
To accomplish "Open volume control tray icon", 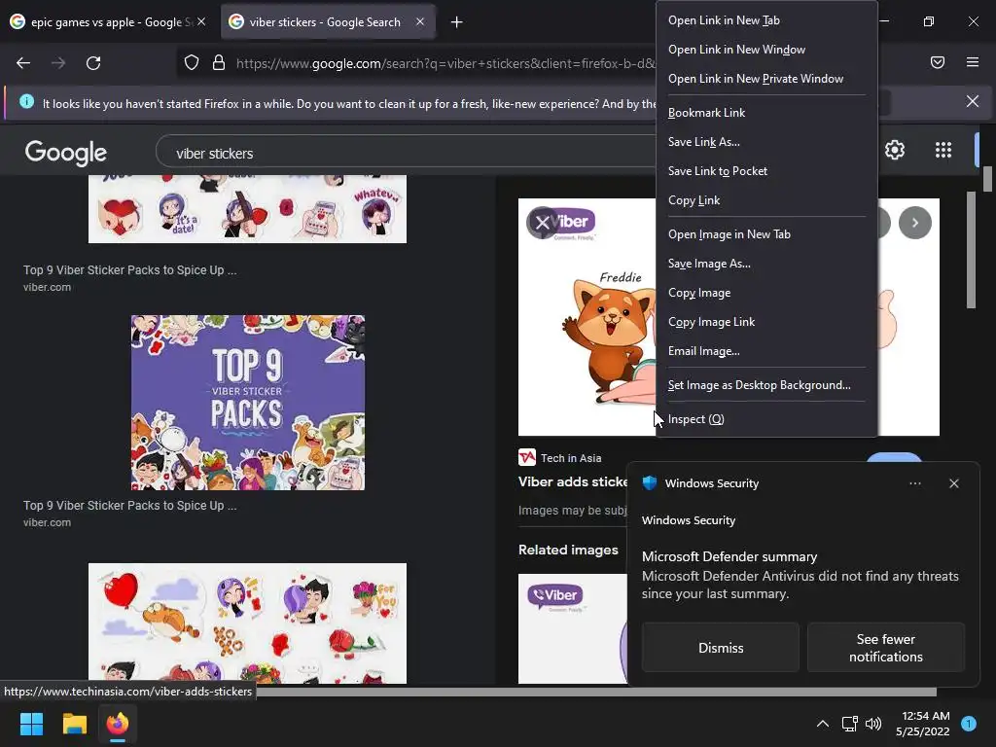I will (x=874, y=724).
